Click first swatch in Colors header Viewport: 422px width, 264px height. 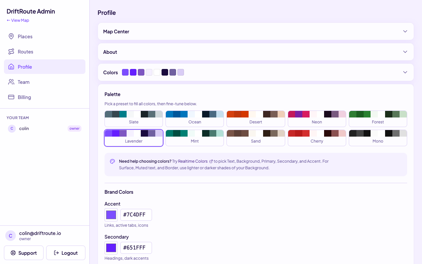point(125,72)
